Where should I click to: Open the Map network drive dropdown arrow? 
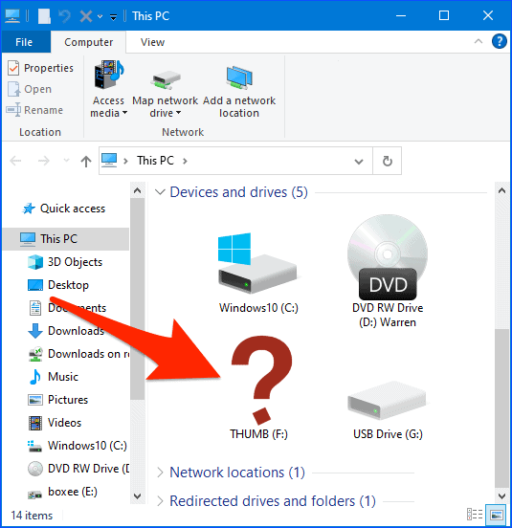point(179,113)
